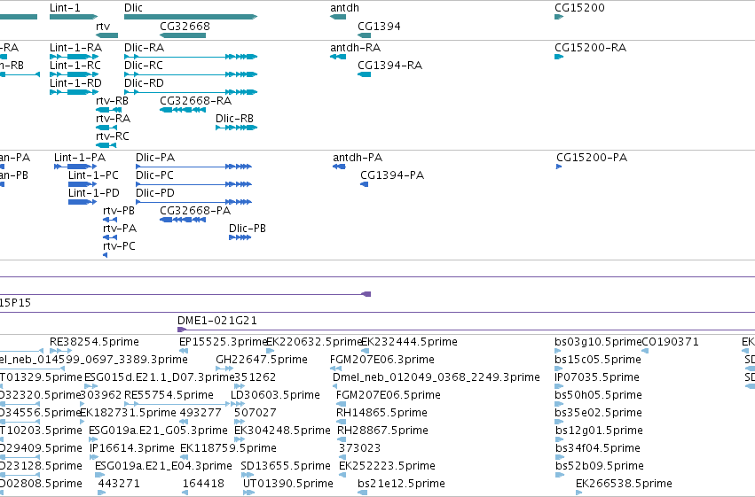755x497 pixels.
Task: Click the Dlic-PA coding sequence
Action: pos(193,167)
